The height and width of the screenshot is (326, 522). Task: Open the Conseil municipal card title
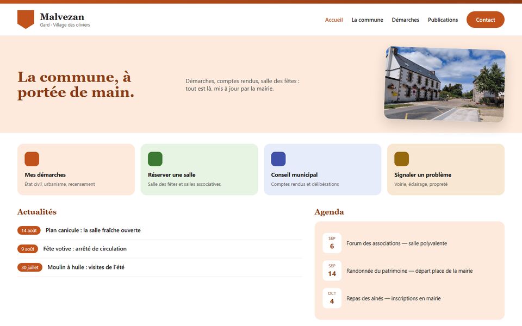point(294,174)
